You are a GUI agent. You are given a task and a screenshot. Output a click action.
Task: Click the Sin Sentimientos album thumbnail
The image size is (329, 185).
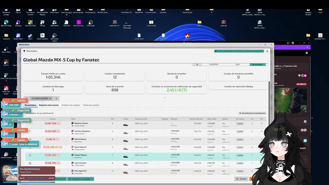[x=10, y=173]
